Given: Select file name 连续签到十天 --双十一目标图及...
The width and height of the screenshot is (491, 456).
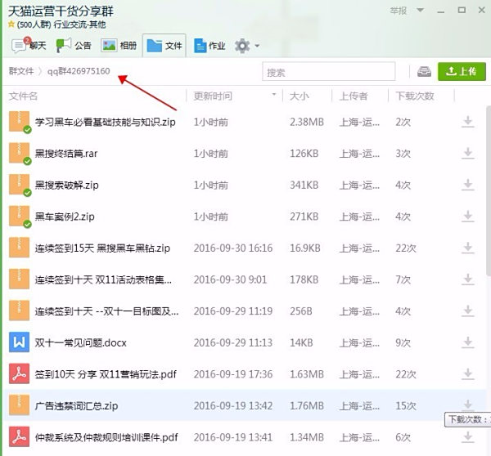Looking at the screenshot, I should point(106,311).
